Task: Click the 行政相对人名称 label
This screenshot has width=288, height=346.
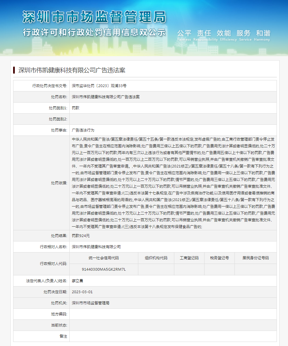Action: 53,247
